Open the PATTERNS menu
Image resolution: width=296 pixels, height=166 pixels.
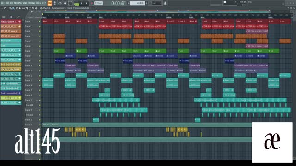(18, 3)
